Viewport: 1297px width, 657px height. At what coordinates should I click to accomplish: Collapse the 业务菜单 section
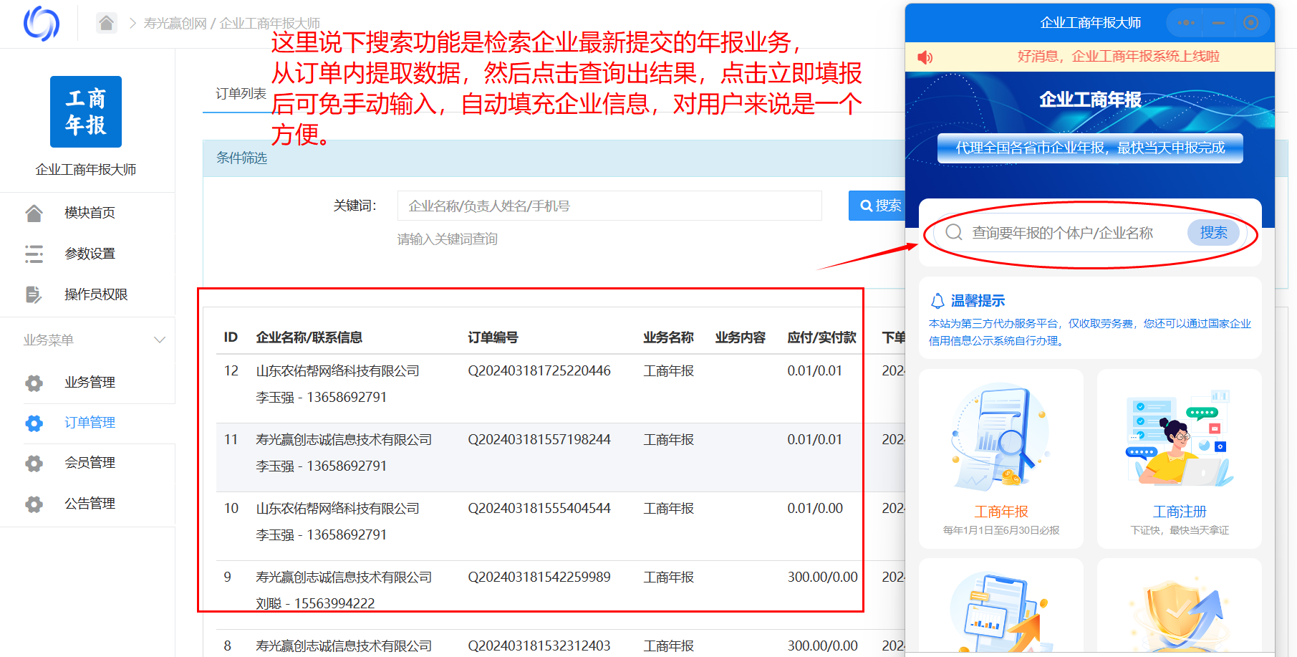click(x=159, y=339)
